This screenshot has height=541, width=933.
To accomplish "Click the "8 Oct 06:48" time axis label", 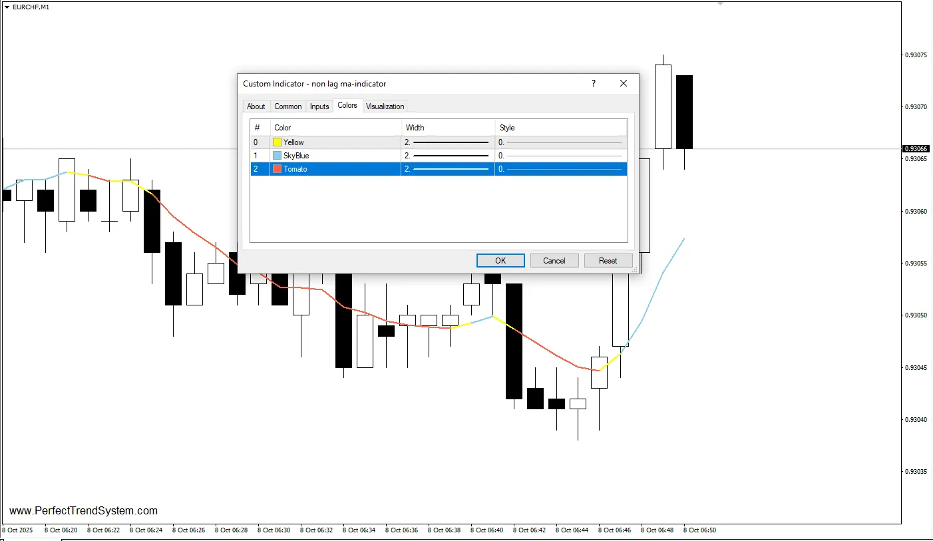I will [x=657, y=530].
